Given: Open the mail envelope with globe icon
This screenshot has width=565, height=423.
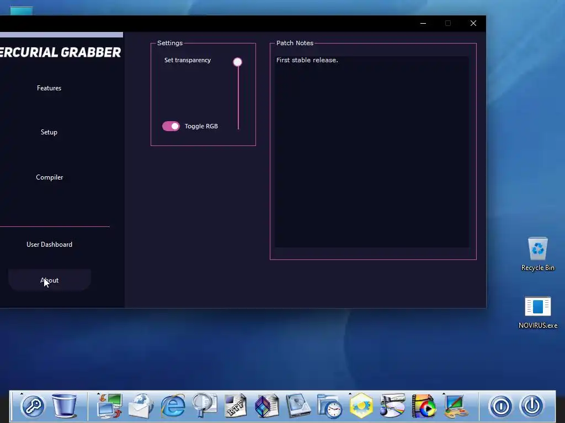Looking at the screenshot, I should (141, 406).
